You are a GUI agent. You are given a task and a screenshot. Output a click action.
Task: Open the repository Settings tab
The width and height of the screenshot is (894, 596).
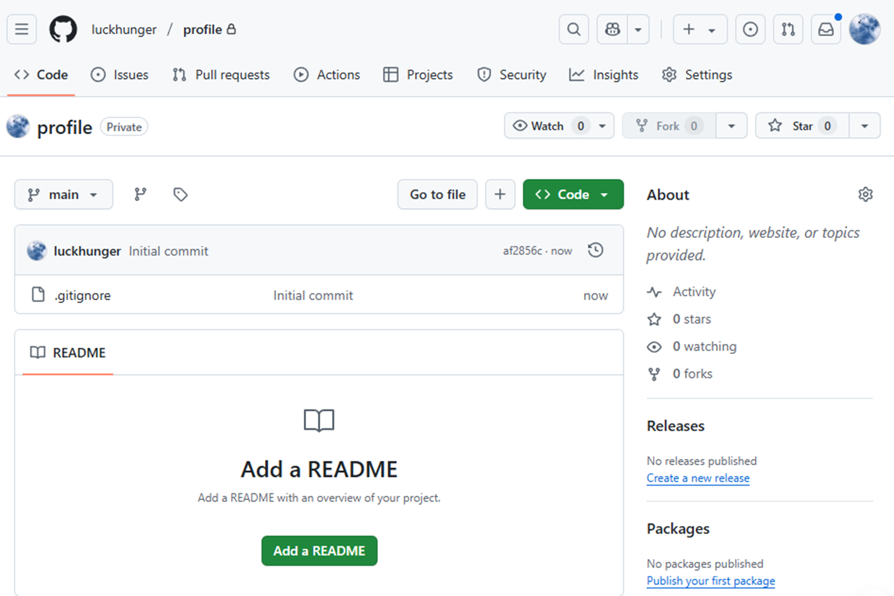pyautogui.click(x=697, y=75)
